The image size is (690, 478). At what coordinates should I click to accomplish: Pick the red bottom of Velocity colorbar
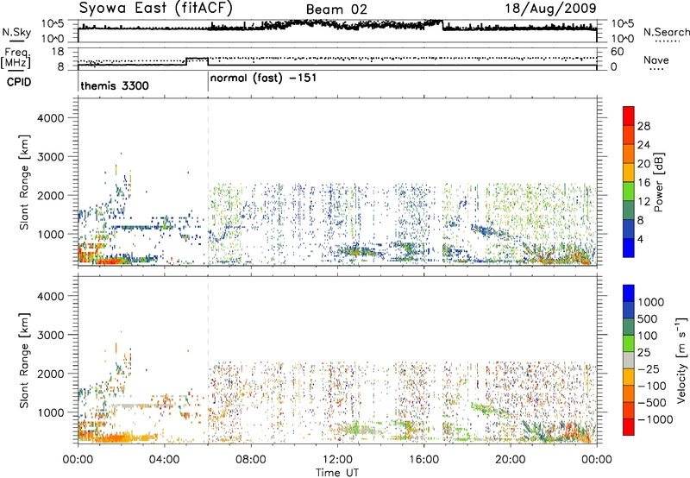click(x=629, y=427)
